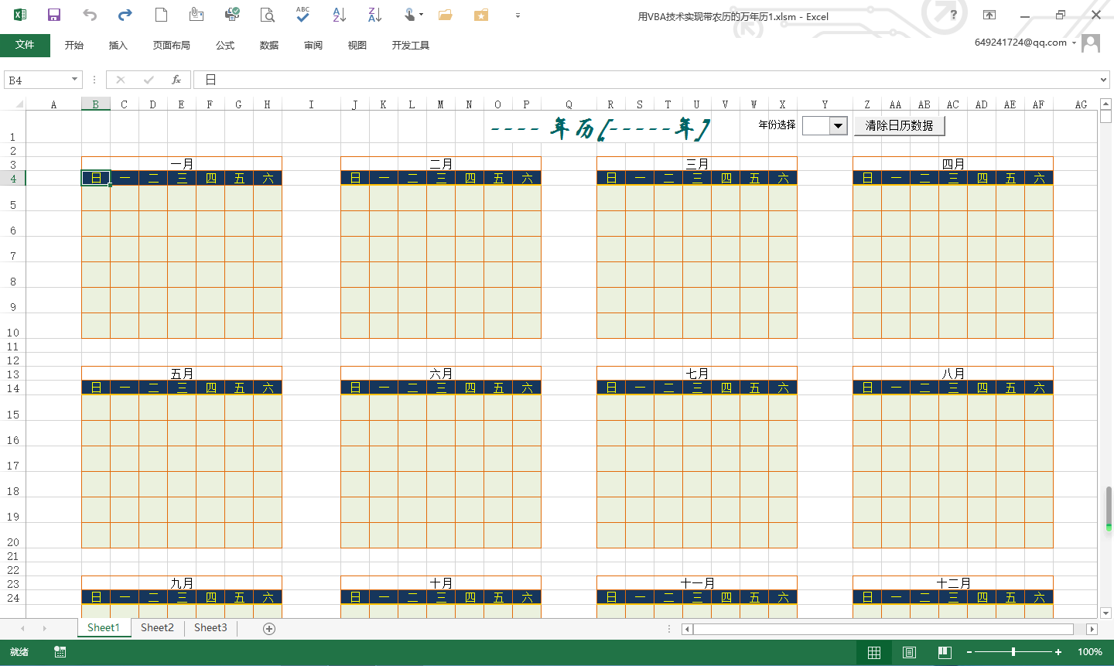Sort descending with the Z-A icon
Screen dimensions: 1114x666
(374, 15)
